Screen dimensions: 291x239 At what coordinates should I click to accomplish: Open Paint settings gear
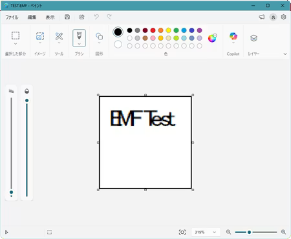pyautogui.click(x=283, y=17)
